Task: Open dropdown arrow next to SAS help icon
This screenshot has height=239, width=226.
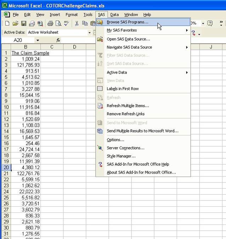Action: (x=199, y=34)
